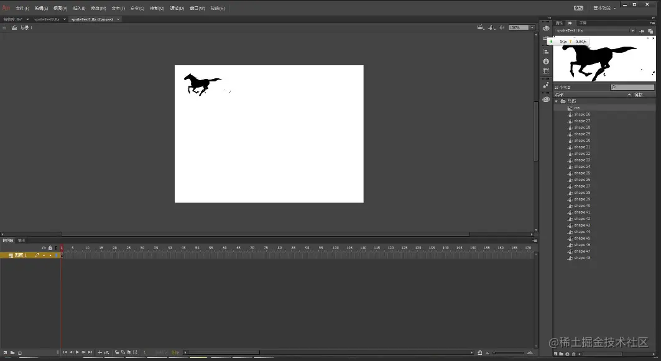Open the Info panel icon
Image resolution: width=661 pixels, height=361 pixels.
(546, 61)
